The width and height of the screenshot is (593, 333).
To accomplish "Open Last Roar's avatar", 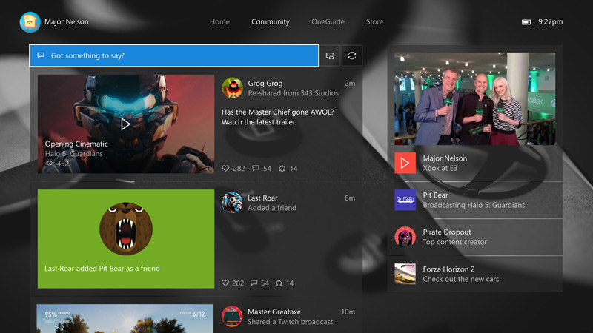I will pyautogui.click(x=232, y=203).
